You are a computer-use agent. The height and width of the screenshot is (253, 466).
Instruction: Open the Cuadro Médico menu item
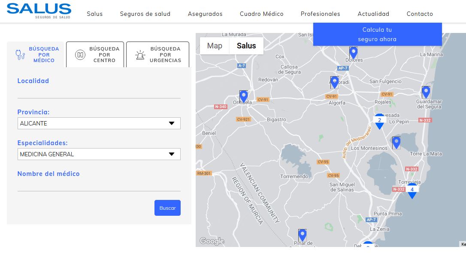[261, 14]
